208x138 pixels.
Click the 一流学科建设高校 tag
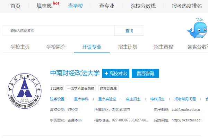pos(81,88)
